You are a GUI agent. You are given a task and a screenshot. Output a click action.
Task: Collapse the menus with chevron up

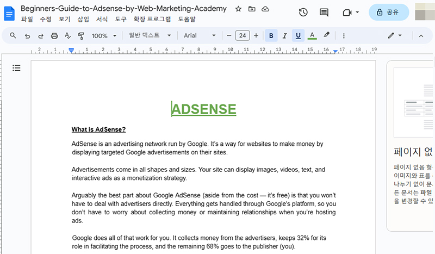[x=421, y=36]
